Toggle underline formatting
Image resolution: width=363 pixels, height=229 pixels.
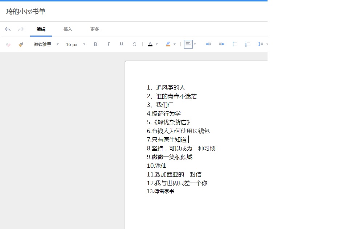click(122, 44)
